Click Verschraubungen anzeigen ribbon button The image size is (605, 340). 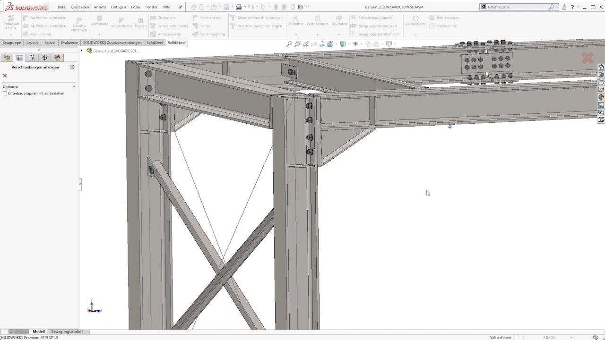[x=256, y=26]
